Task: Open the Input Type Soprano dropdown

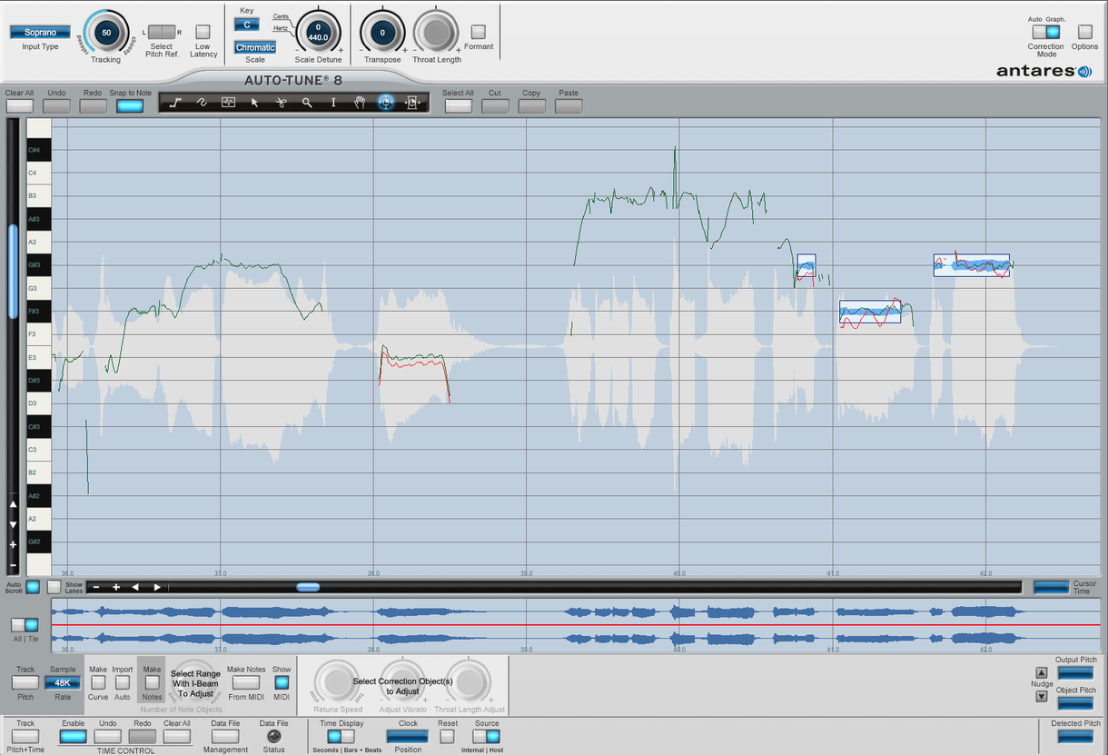Action: click(40, 32)
